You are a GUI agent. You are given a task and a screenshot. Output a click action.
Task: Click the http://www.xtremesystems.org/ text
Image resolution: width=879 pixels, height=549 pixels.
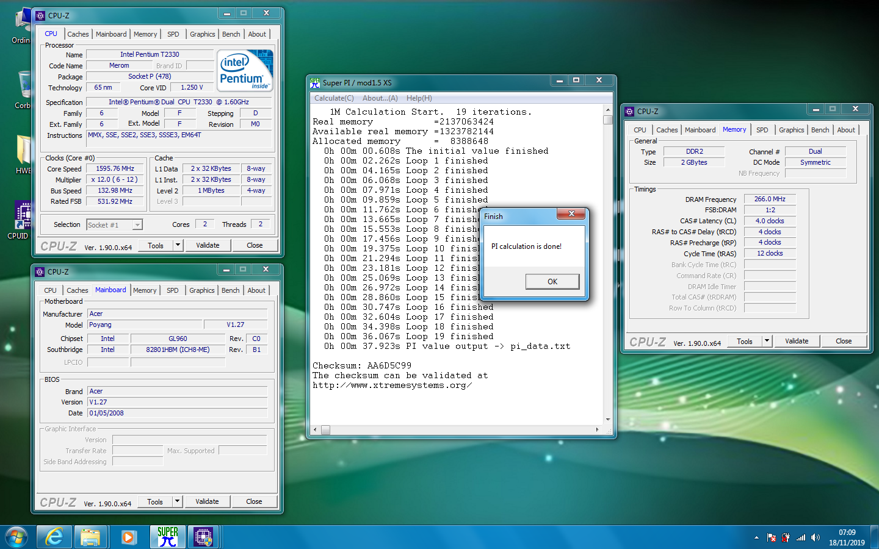[392, 385]
